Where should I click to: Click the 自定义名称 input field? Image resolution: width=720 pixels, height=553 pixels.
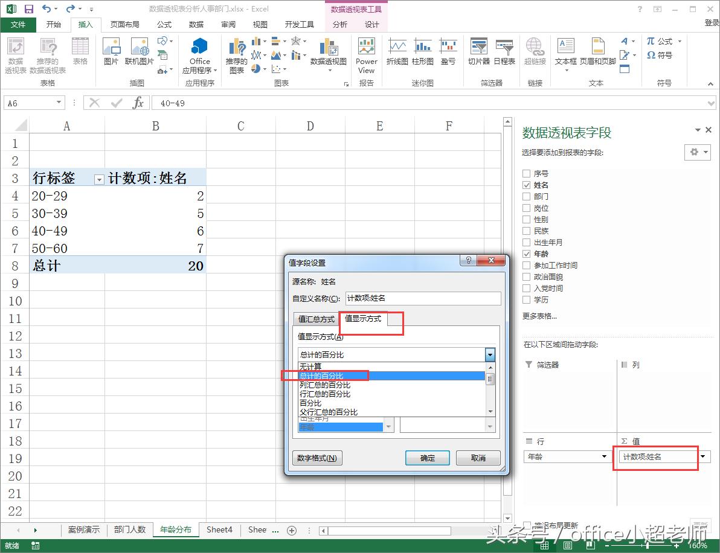click(423, 298)
